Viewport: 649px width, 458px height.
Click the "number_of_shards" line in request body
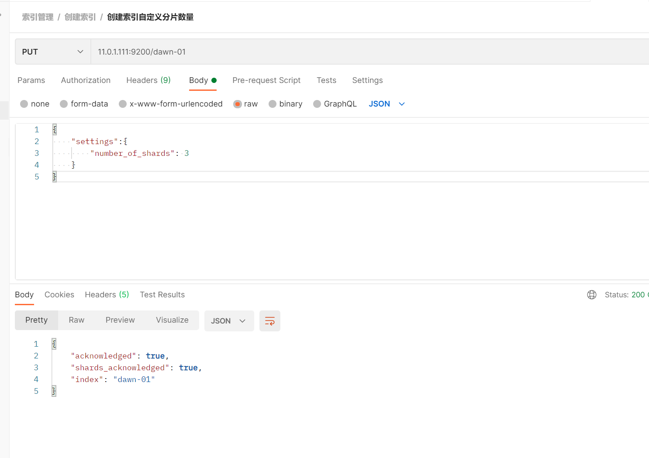click(x=140, y=153)
